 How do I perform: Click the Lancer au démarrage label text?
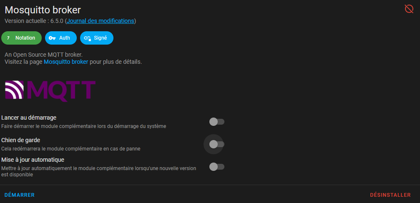tap(29, 118)
